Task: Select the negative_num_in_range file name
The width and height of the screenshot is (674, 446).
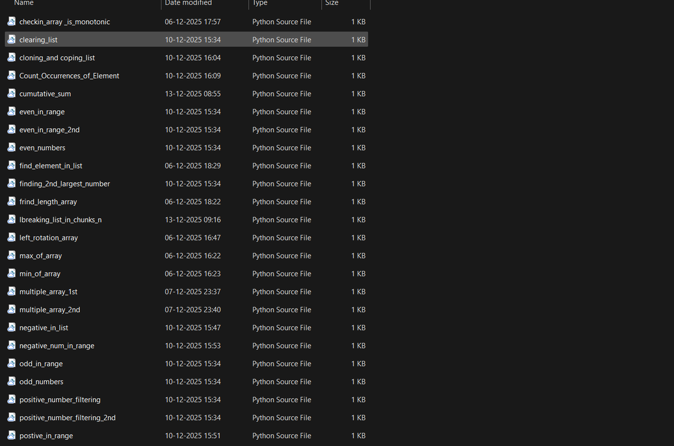Action: pos(57,345)
